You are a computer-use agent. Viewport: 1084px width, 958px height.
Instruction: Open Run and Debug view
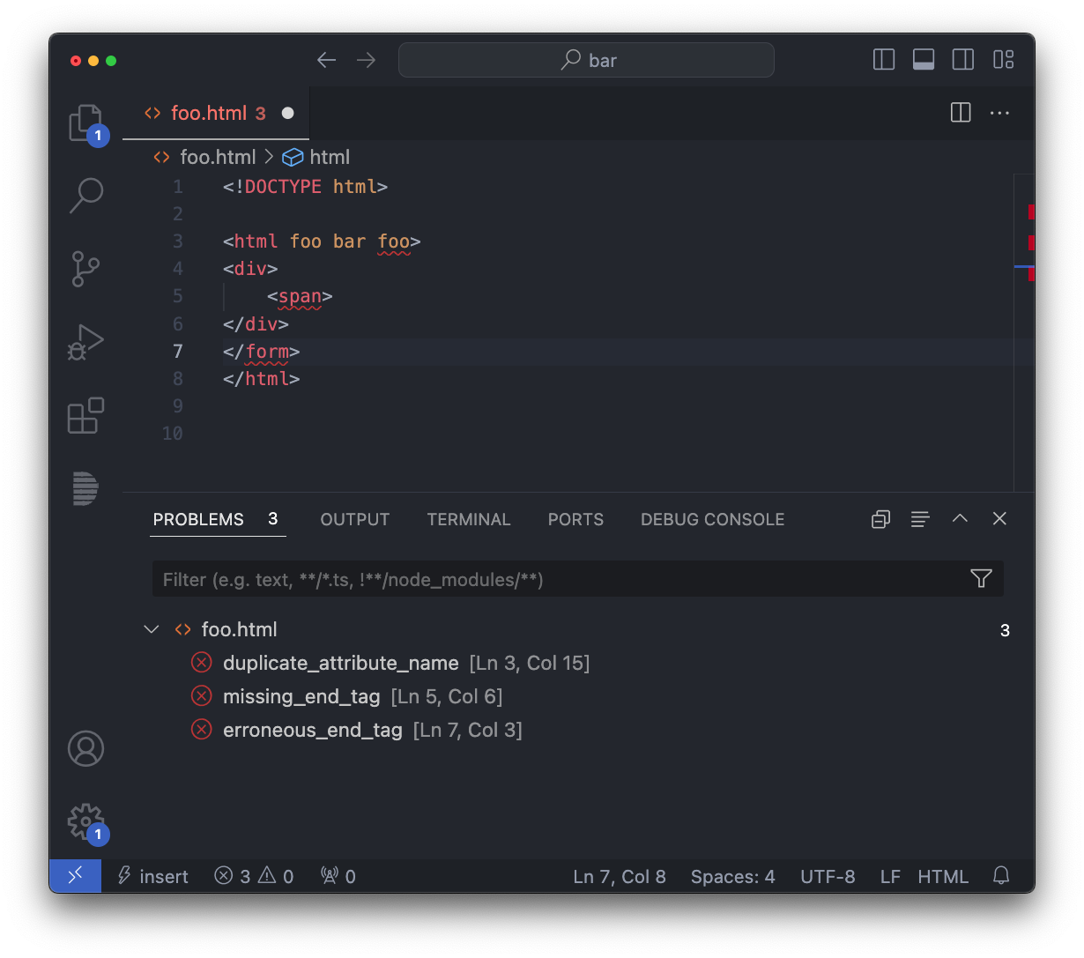coord(85,342)
